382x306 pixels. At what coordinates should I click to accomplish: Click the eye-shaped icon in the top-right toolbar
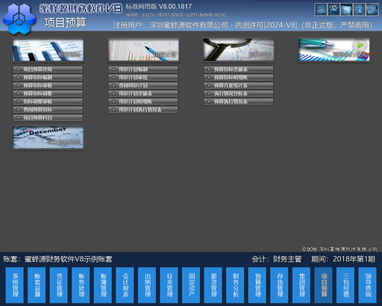click(334, 10)
